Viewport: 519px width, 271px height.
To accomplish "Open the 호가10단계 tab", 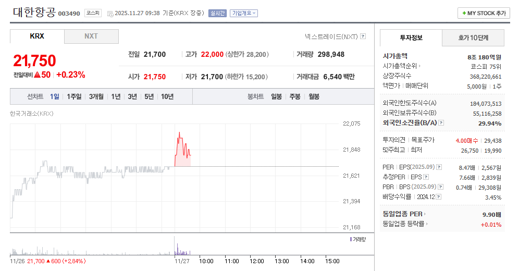I will click(473, 38).
